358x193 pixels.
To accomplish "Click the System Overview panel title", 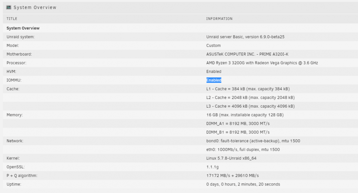I will pyautogui.click(x=35, y=8).
